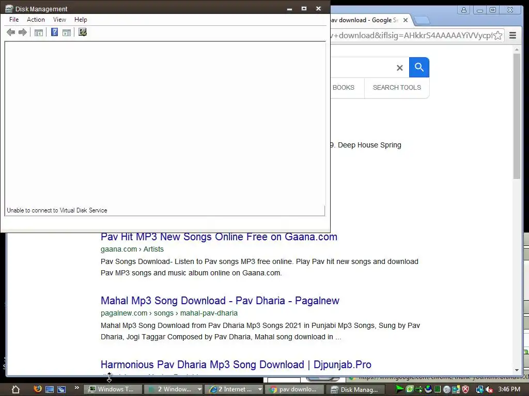The width and height of the screenshot is (529, 396).
Task: Click the 3:46 PM system clock
Action: click(x=509, y=389)
